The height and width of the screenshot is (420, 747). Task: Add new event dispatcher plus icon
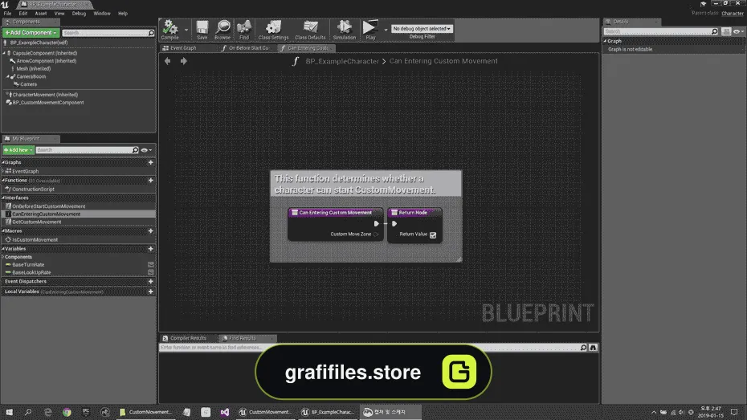click(x=150, y=281)
